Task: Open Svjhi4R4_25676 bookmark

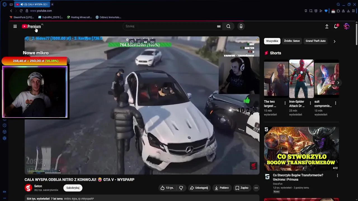Action: [51, 17]
